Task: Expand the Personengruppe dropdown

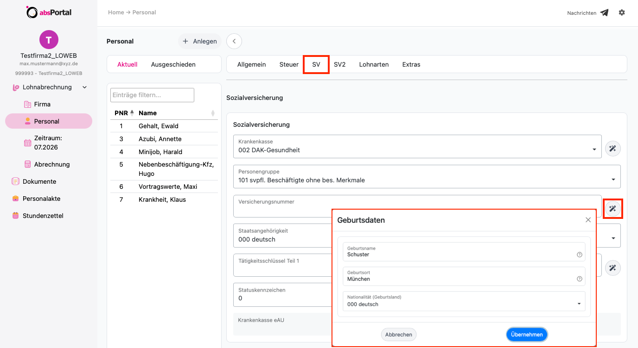Action: pos(613,180)
